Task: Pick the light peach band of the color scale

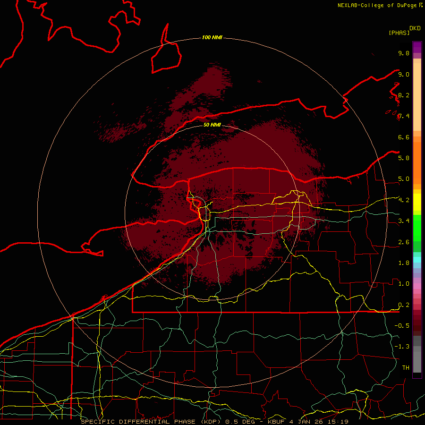Action: point(417,98)
